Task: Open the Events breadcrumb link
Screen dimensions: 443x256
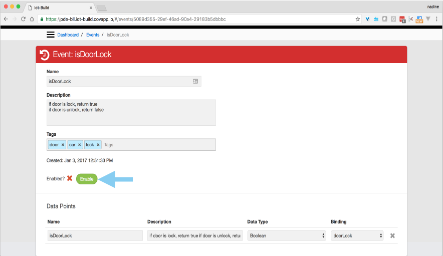Action: (x=93, y=35)
